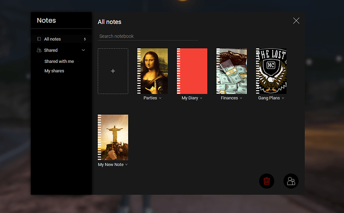
Task: Open the My Diary dropdown arrow
Action: click(x=201, y=98)
